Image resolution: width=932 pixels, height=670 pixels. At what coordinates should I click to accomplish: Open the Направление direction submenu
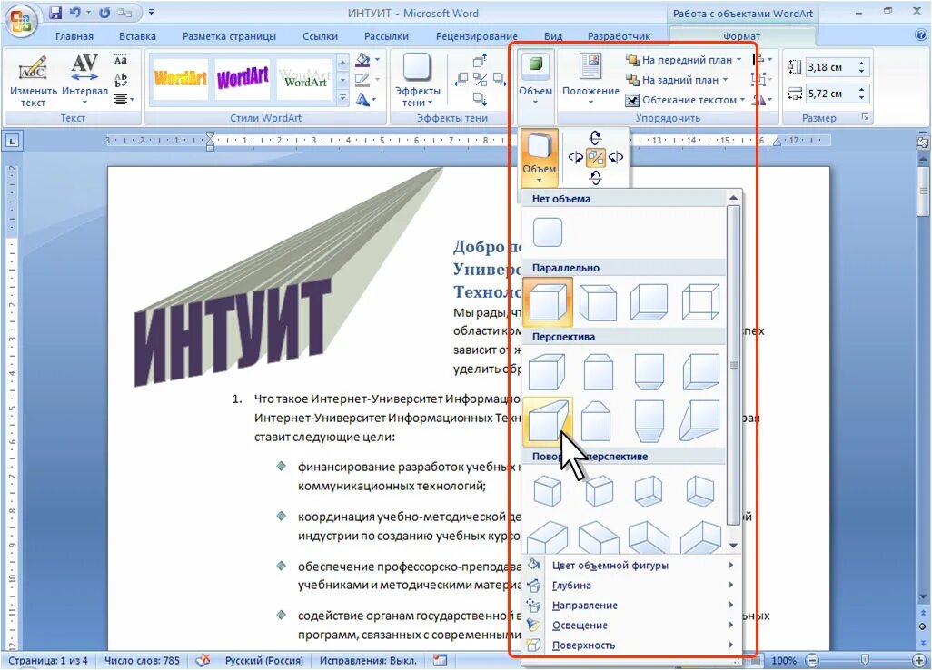point(630,606)
